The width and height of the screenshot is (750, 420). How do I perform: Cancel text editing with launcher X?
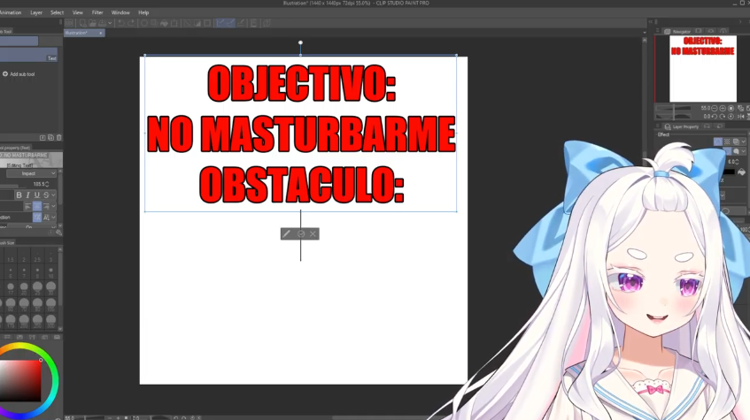point(313,233)
